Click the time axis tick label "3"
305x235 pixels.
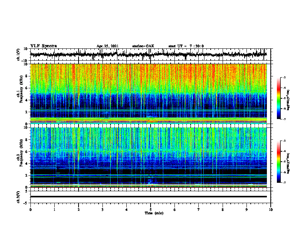pyautogui.click(x=102, y=210)
